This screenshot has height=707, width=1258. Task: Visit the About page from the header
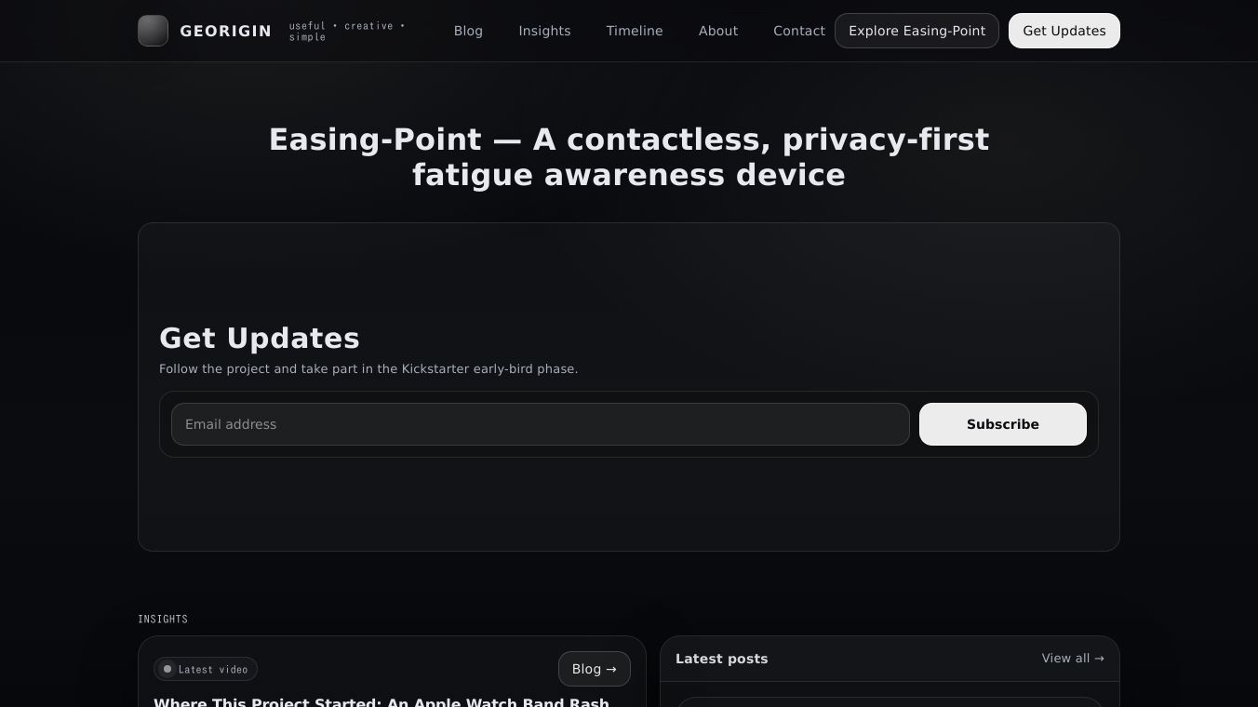coord(718,31)
